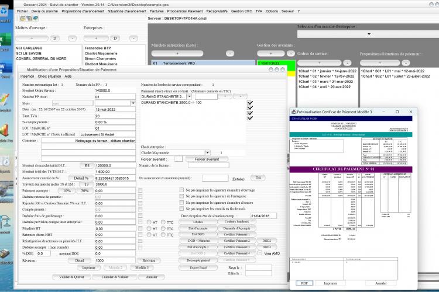Select situation '1Charl * S02 * L01 * juillet'
439x292 pixels.
tap(395, 77)
